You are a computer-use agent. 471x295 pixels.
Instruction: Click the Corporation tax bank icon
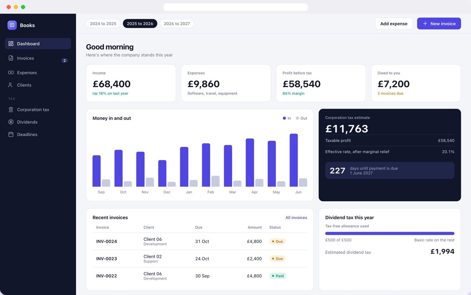[11, 110]
